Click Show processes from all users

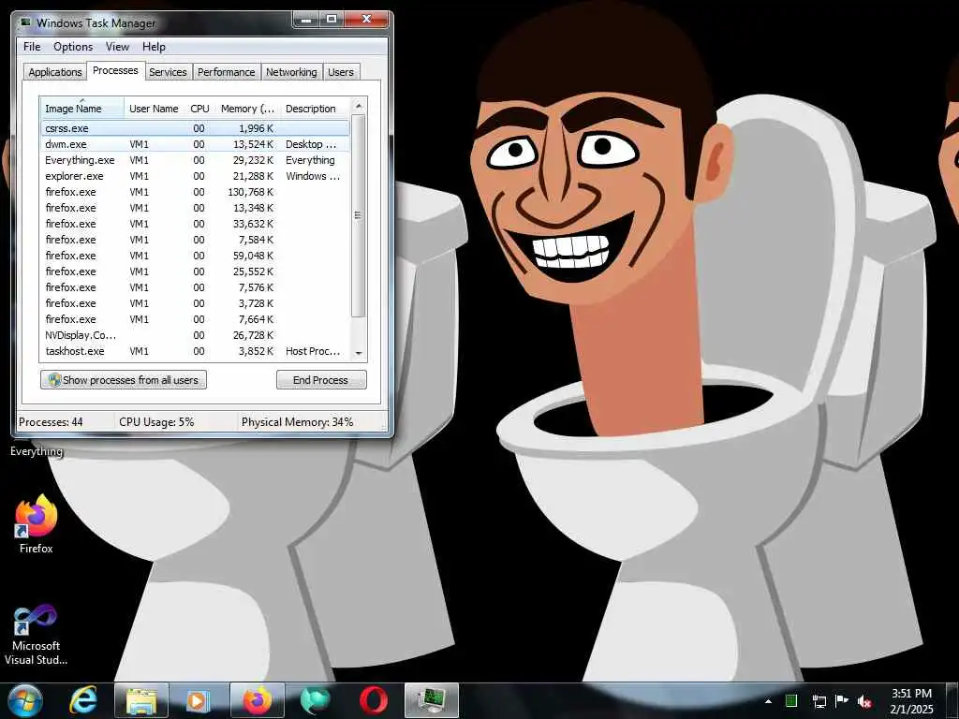[124, 380]
